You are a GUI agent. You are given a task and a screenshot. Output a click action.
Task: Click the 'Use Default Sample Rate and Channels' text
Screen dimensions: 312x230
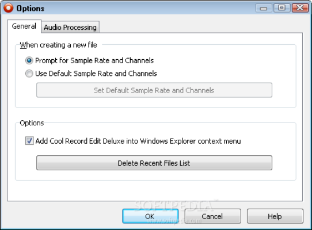click(96, 74)
